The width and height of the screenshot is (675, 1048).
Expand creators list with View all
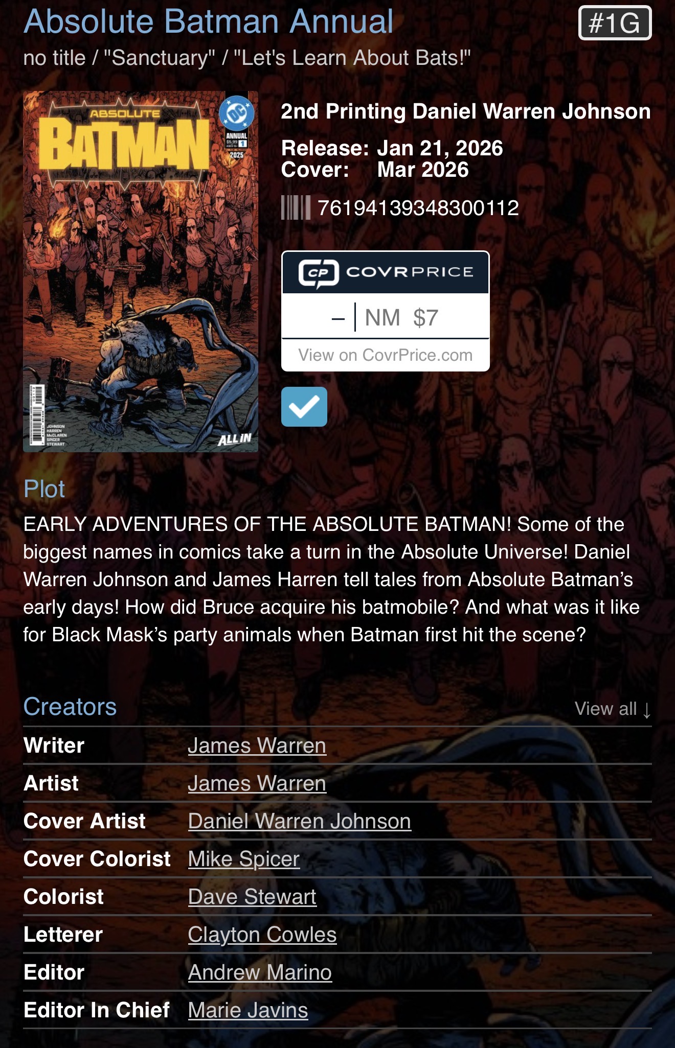(x=613, y=709)
